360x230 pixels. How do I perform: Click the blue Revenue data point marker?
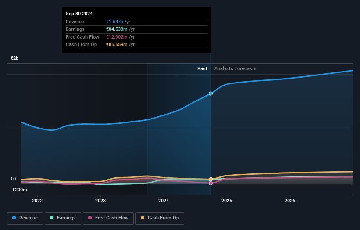pyautogui.click(x=210, y=93)
